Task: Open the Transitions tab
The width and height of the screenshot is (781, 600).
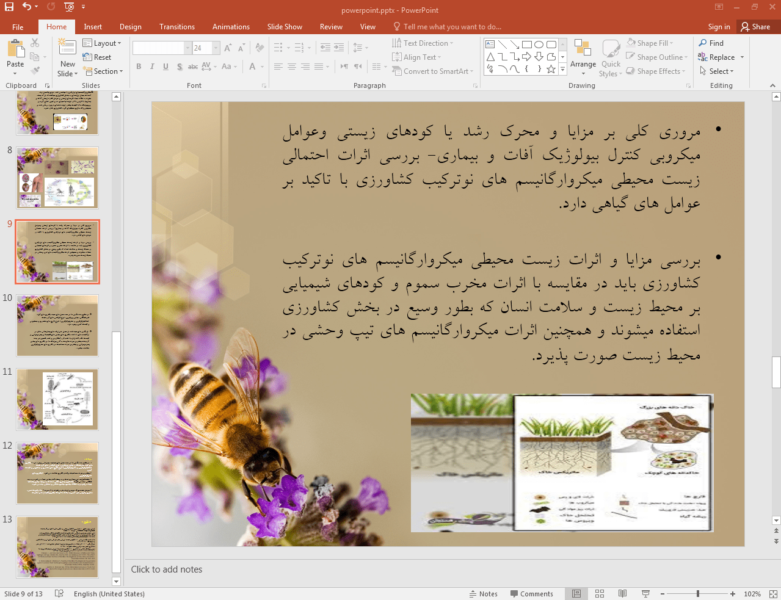Action: 177,27
